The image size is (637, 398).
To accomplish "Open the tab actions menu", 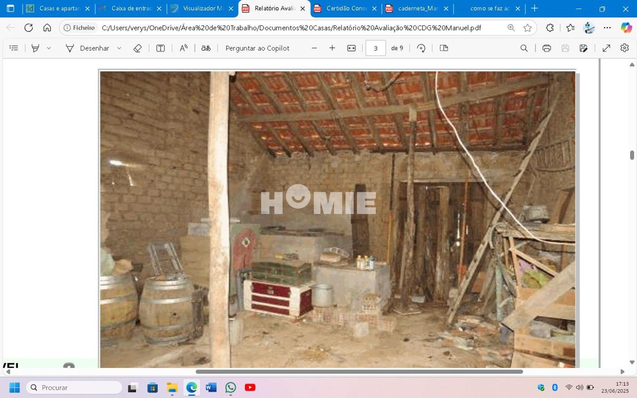I will click(11, 8).
